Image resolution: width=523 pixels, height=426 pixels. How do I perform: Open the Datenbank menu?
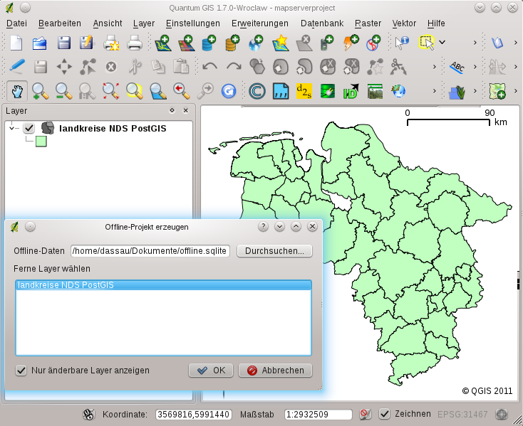[322, 23]
